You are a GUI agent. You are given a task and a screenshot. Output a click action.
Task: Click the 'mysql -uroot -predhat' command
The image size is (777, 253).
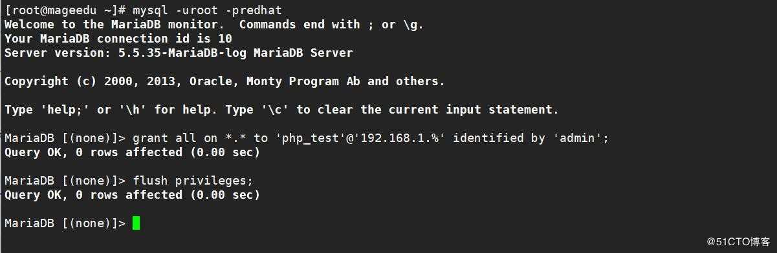(x=208, y=10)
